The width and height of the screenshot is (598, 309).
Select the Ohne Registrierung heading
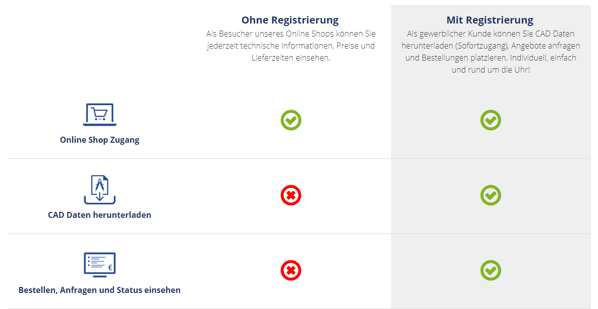point(290,20)
